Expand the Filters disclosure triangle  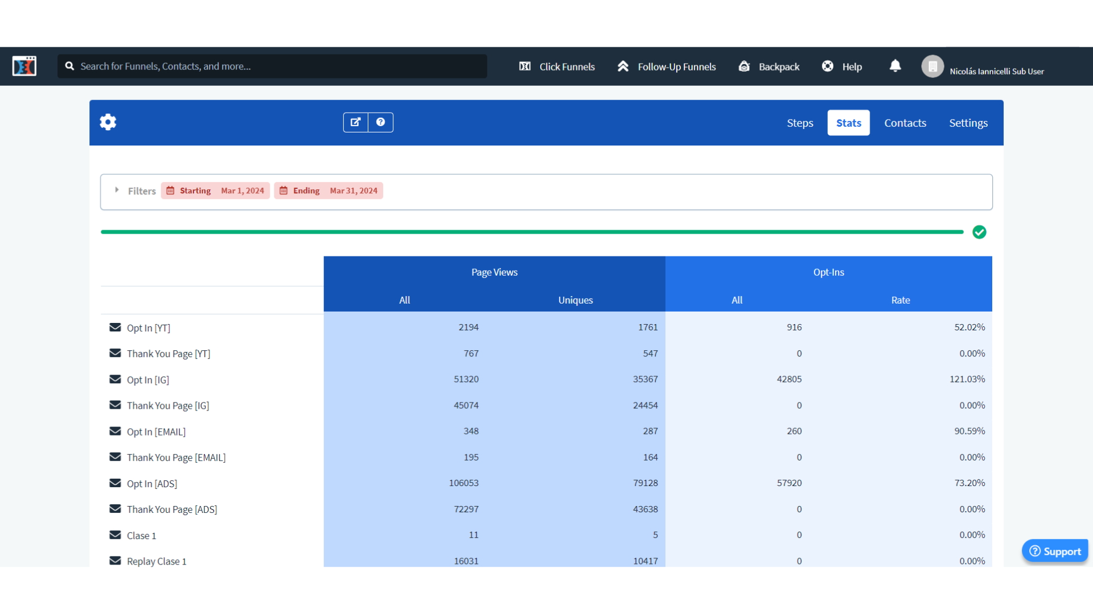[117, 190]
